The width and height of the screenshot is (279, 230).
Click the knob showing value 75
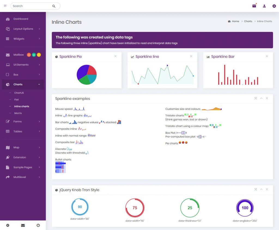click(135, 208)
